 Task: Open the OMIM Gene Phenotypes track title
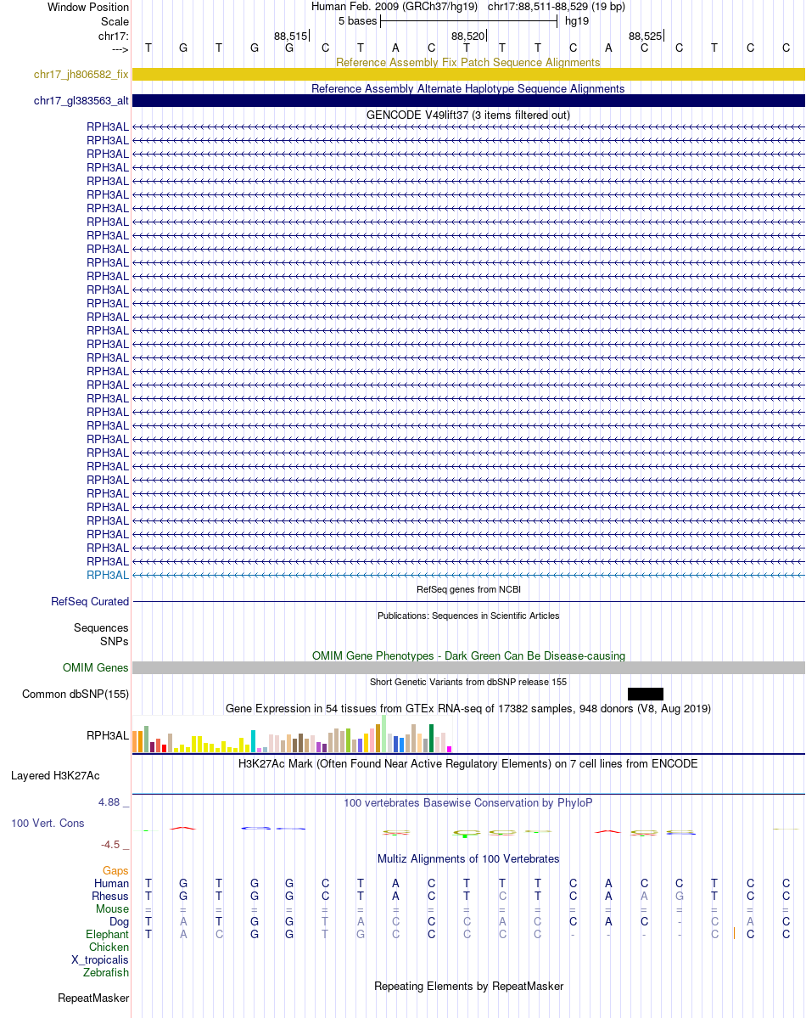click(468, 655)
